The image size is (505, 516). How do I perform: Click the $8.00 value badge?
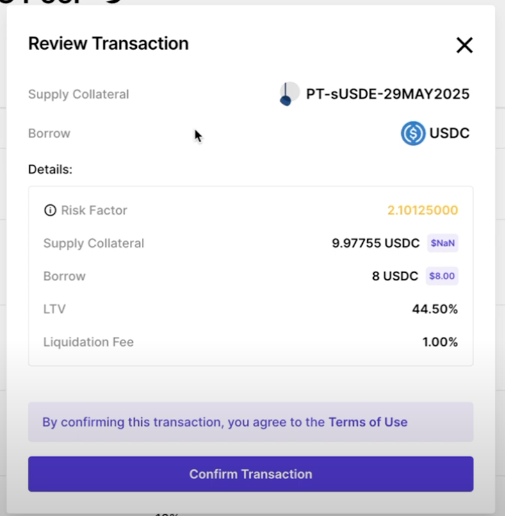(x=441, y=276)
